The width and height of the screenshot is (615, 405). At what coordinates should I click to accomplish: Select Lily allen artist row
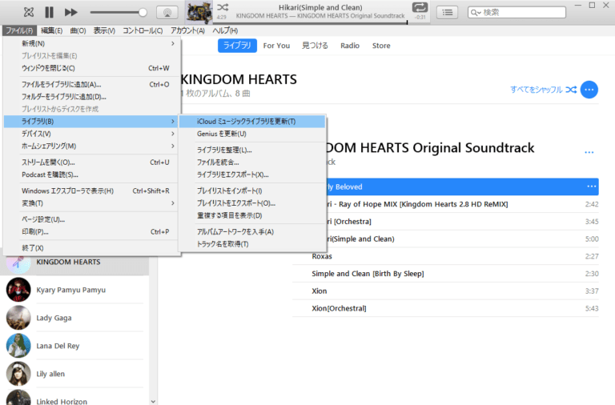(74, 374)
